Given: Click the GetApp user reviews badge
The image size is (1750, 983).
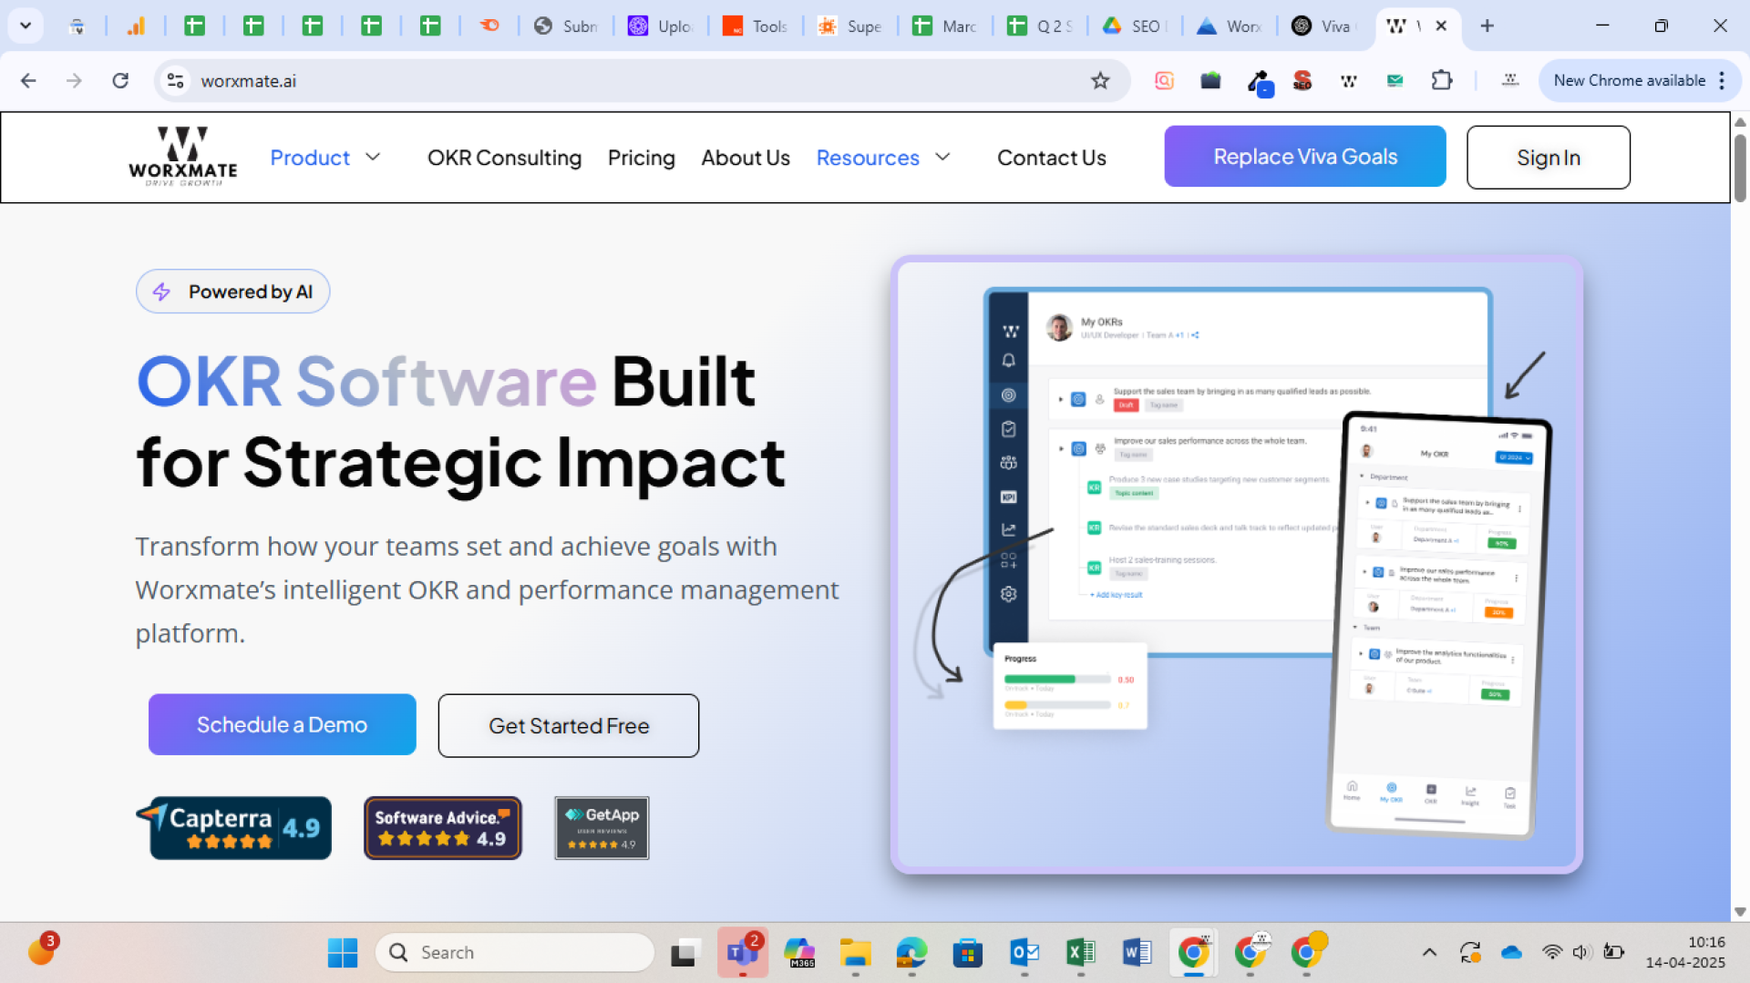Looking at the screenshot, I should click(x=602, y=827).
